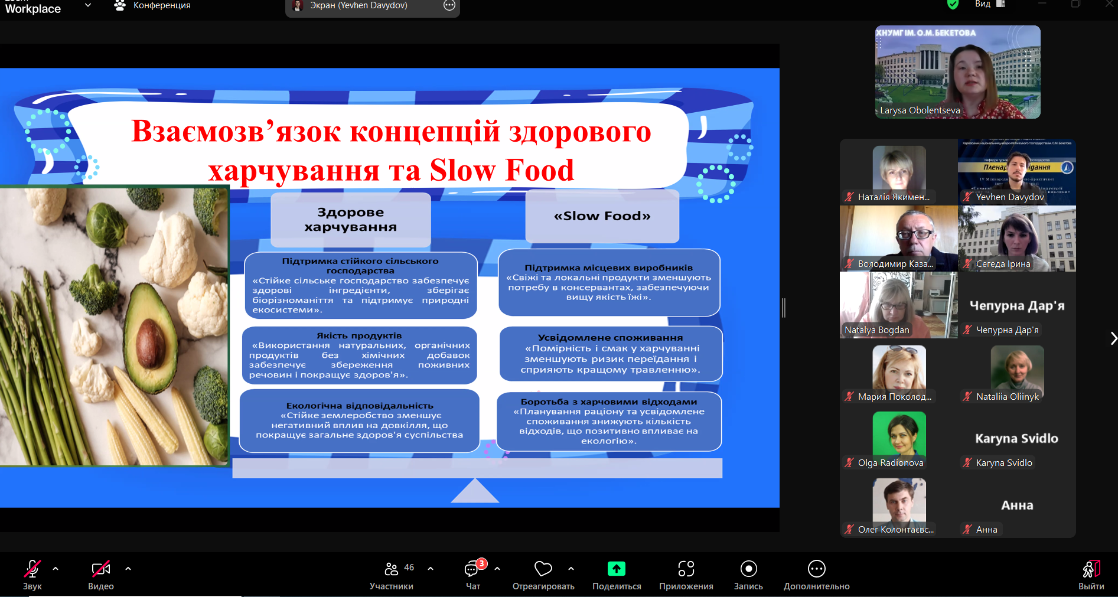The image size is (1118, 597).
Task: Click muted mic icon for Olga Radionova
Action: pyautogui.click(x=849, y=463)
